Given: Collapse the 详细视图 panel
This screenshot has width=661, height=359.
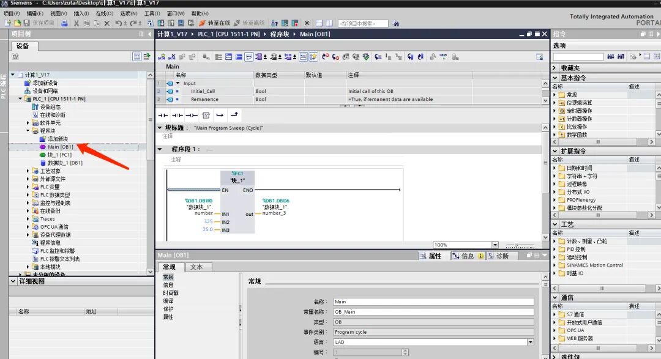Looking at the screenshot, I should (13, 281).
